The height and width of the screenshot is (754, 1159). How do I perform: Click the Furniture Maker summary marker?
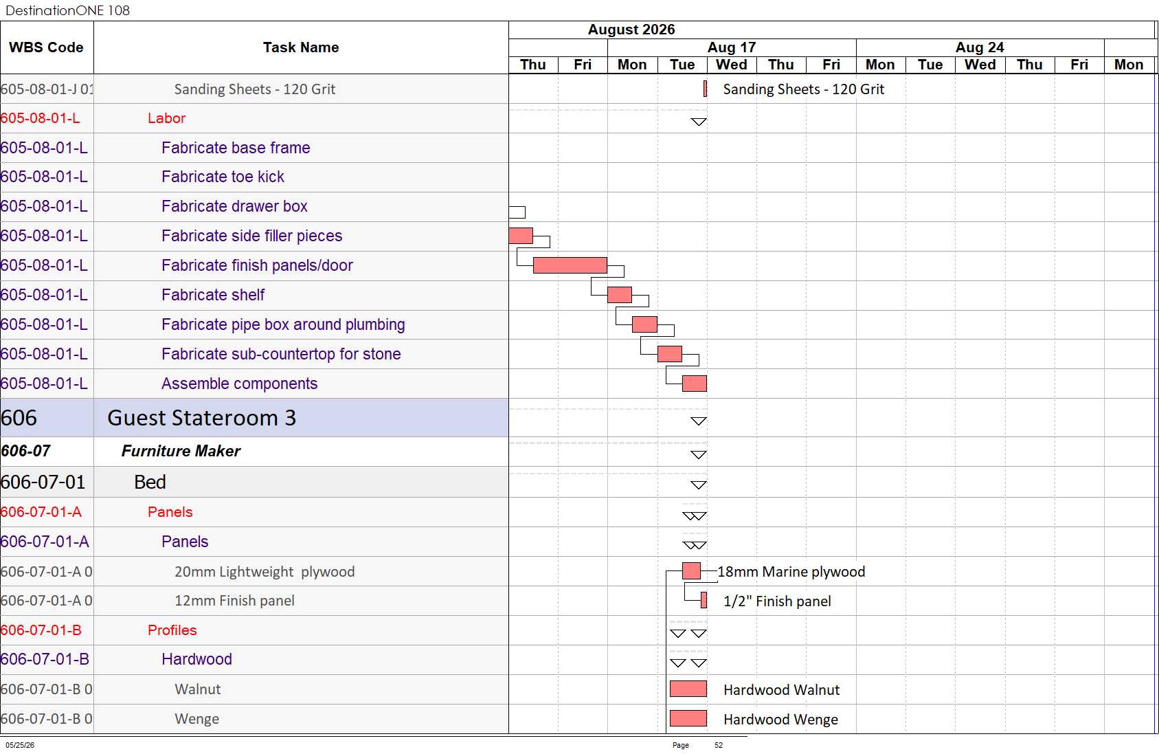(699, 455)
